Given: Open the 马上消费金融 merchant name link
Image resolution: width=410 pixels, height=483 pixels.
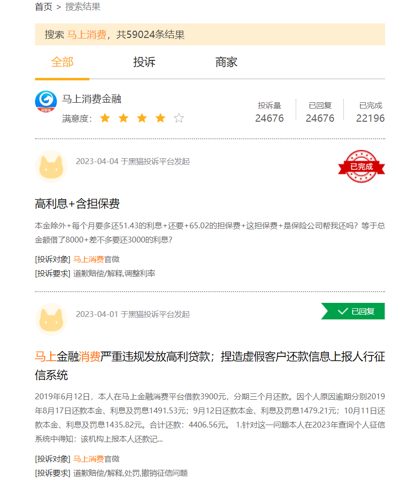Looking at the screenshot, I should tap(91, 99).
